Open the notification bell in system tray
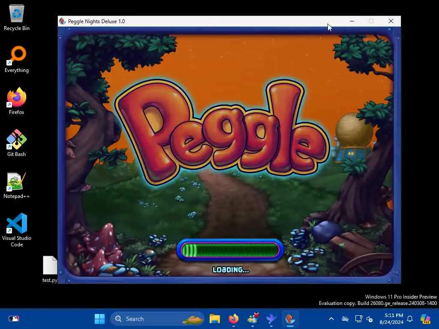Screen dimensions: 439x329 coord(410,319)
